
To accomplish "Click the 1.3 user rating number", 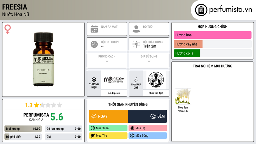I will [28, 105].
